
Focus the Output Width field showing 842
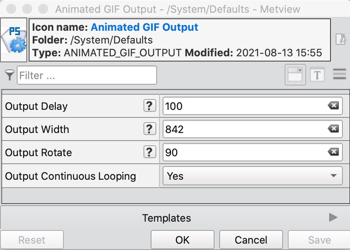tap(253, 129)
